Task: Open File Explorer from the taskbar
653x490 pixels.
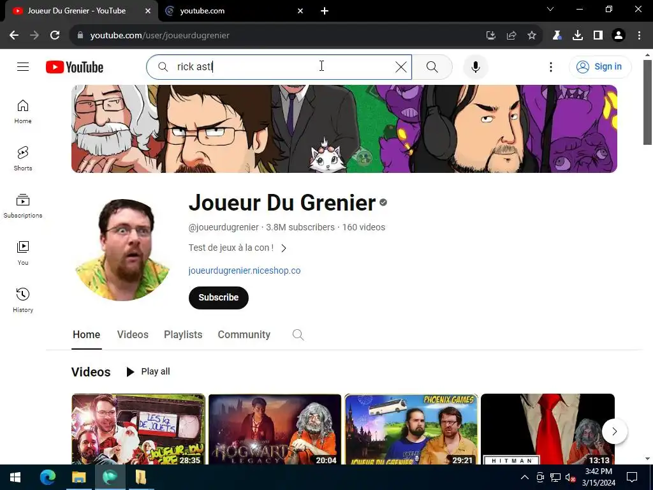Action: 78,477
